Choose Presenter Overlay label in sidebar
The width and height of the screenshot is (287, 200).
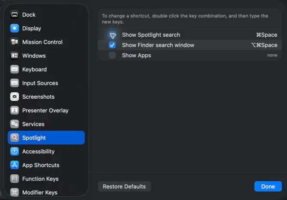[45, 110]
